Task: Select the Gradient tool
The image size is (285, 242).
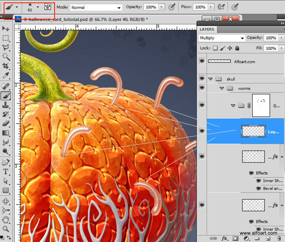Action: [5, 133]
